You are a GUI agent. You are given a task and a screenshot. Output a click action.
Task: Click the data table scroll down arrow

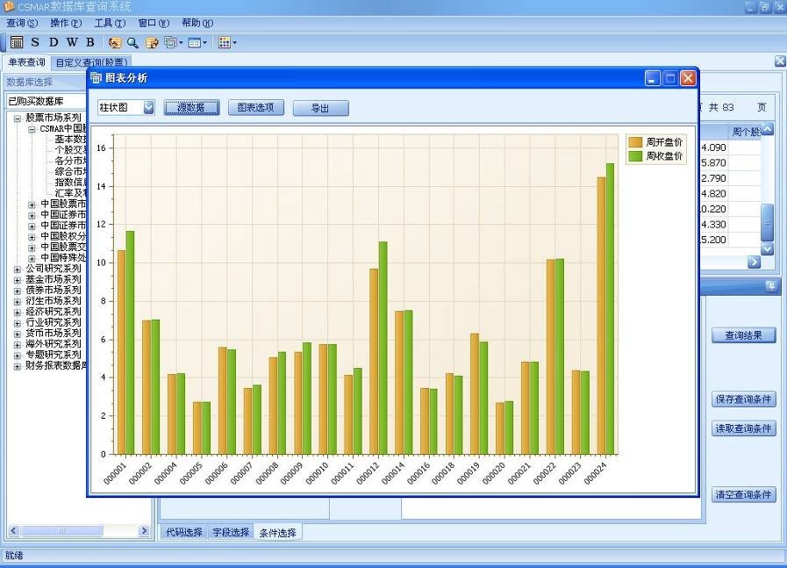pyautogui.click(x=767, y=249)
